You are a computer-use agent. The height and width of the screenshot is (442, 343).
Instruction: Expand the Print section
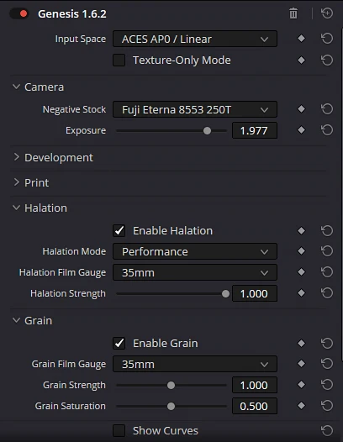click(x=16, y=182)
